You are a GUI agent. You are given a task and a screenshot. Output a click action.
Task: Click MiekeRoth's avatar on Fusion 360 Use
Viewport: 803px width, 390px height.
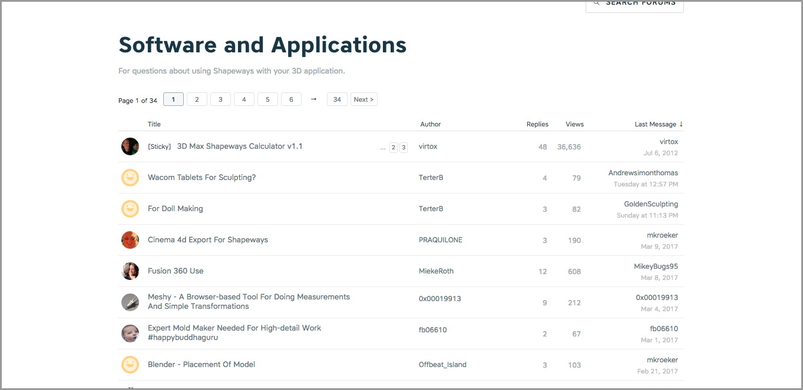pyautogui.click(x=130, y=271)
